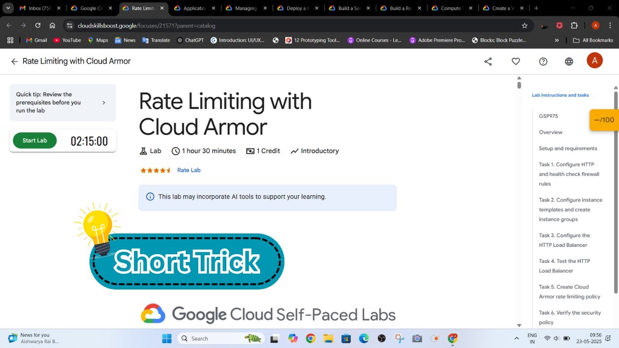Open the All Bookmarks folder
The width and height of the screenshot is (619, 348).
[593, 40]
